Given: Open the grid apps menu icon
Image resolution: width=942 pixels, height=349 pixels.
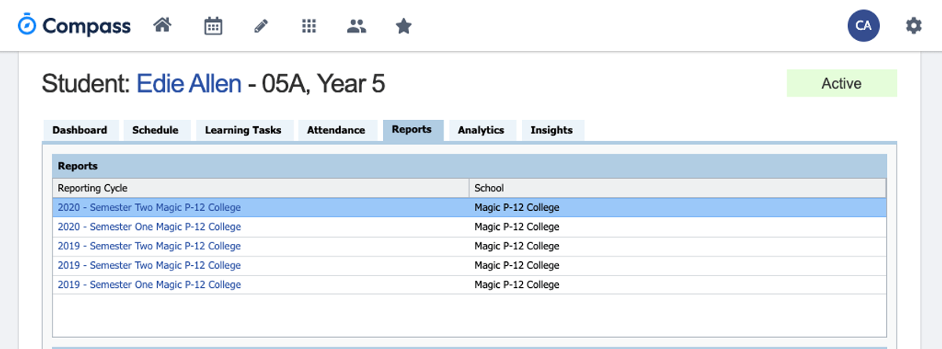Looking at the screenshot, I should coord(309,26).
